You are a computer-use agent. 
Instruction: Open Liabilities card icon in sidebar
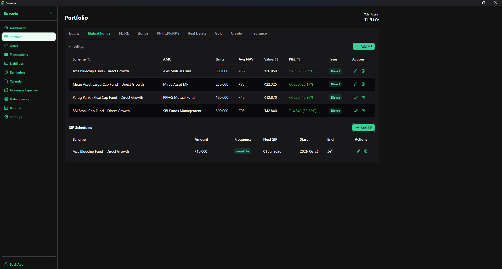coord(6,63)
